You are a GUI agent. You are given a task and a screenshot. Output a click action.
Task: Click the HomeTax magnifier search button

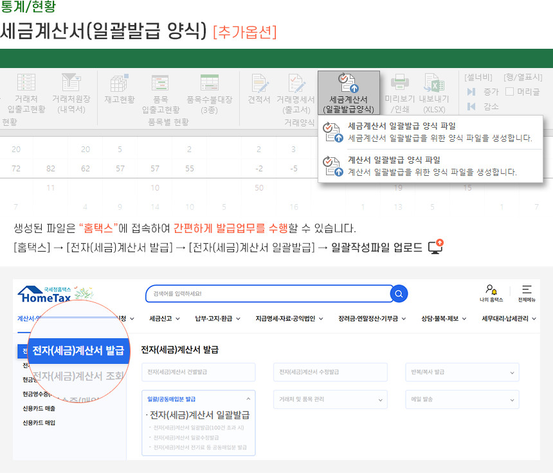pyautogui.click(x=399, y=294)
